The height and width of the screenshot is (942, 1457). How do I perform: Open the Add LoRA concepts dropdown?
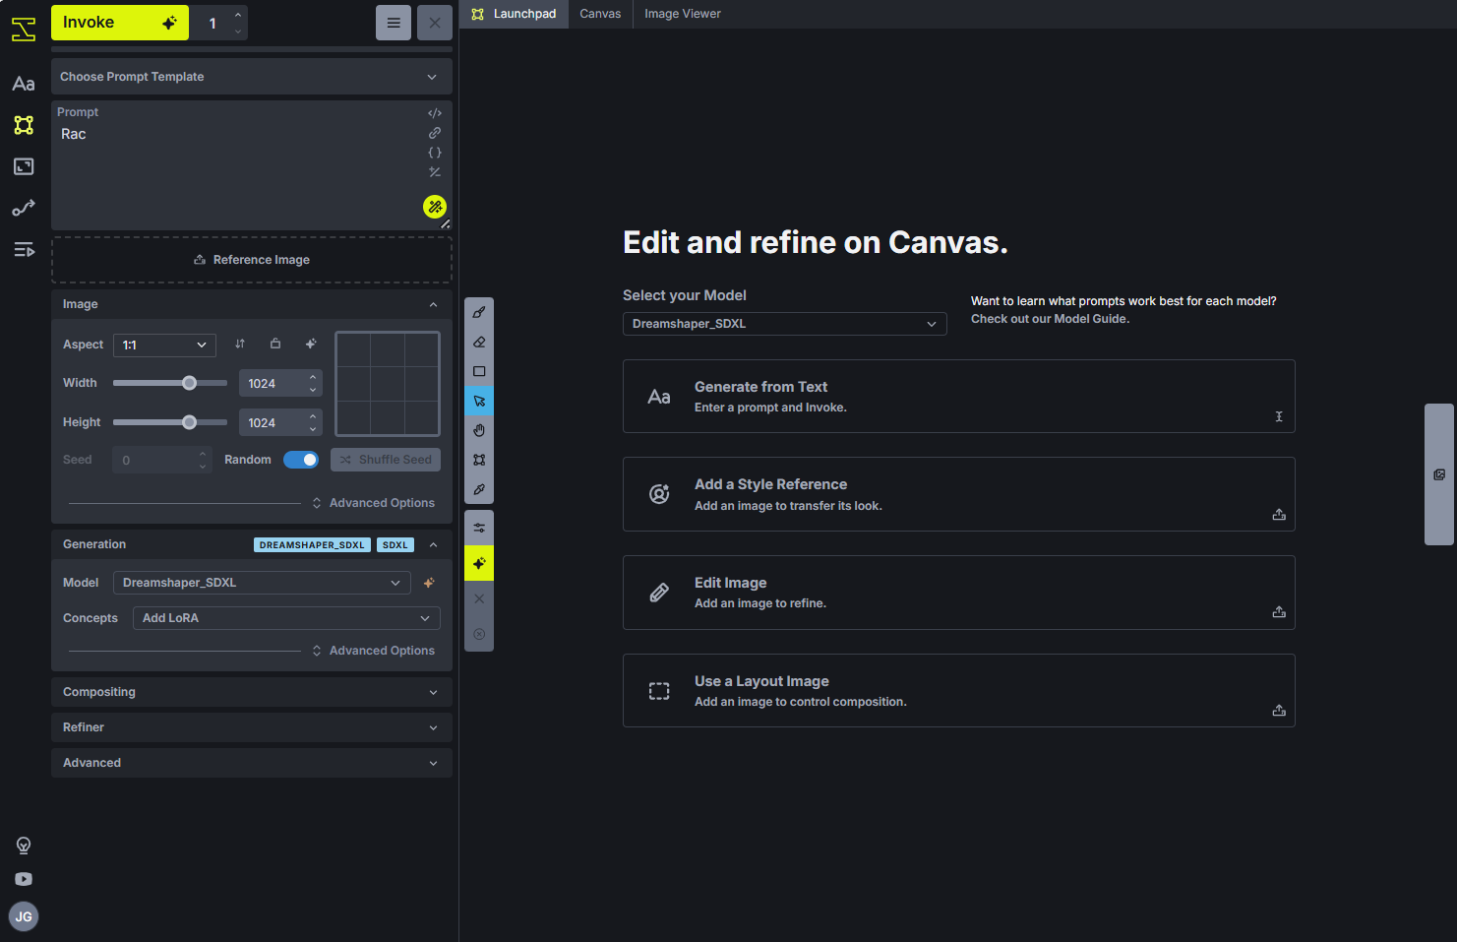286,618
